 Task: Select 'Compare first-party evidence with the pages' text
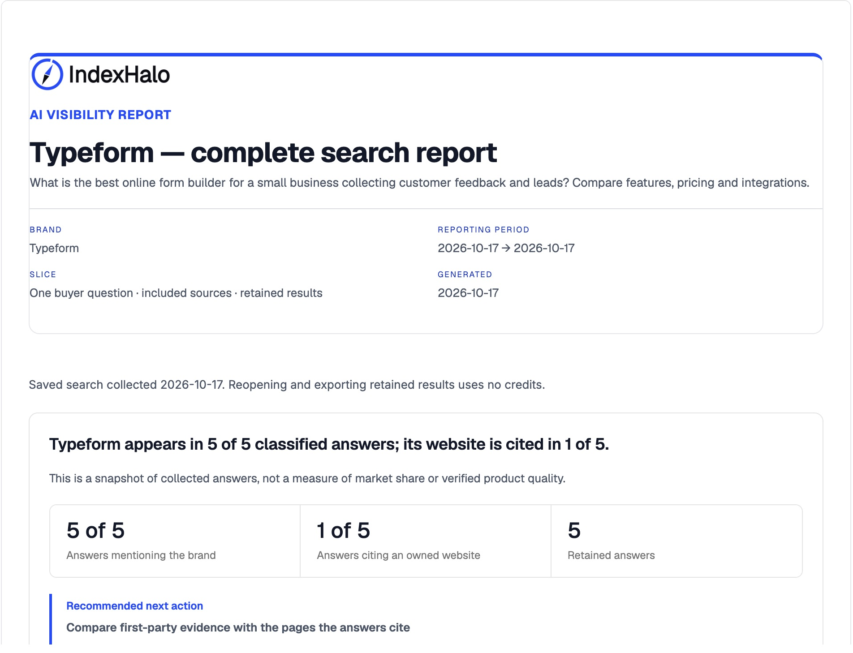point(238,627)
